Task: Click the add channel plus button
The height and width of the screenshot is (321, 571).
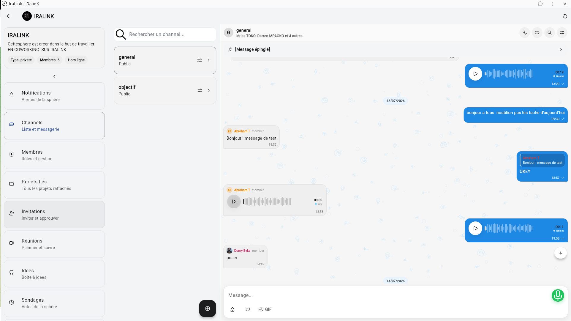Action: click(208, 309)
